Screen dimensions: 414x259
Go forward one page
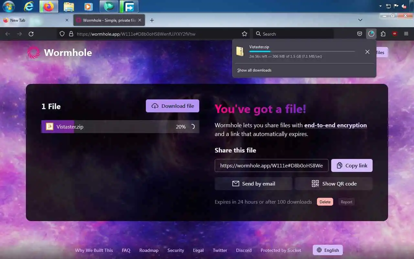[19, 34]
